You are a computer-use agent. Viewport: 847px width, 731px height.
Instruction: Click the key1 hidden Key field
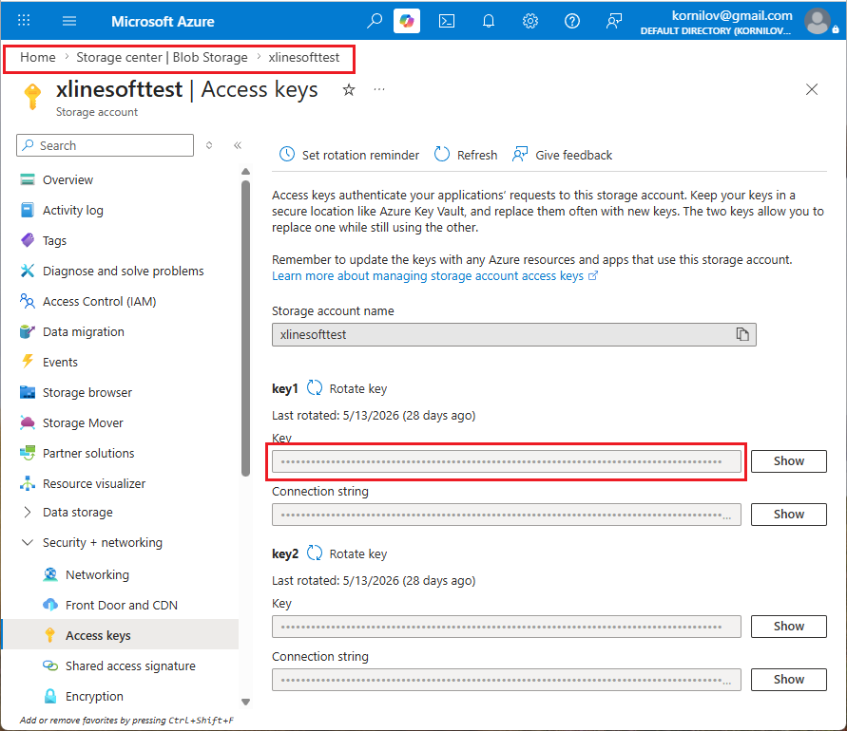506,461
